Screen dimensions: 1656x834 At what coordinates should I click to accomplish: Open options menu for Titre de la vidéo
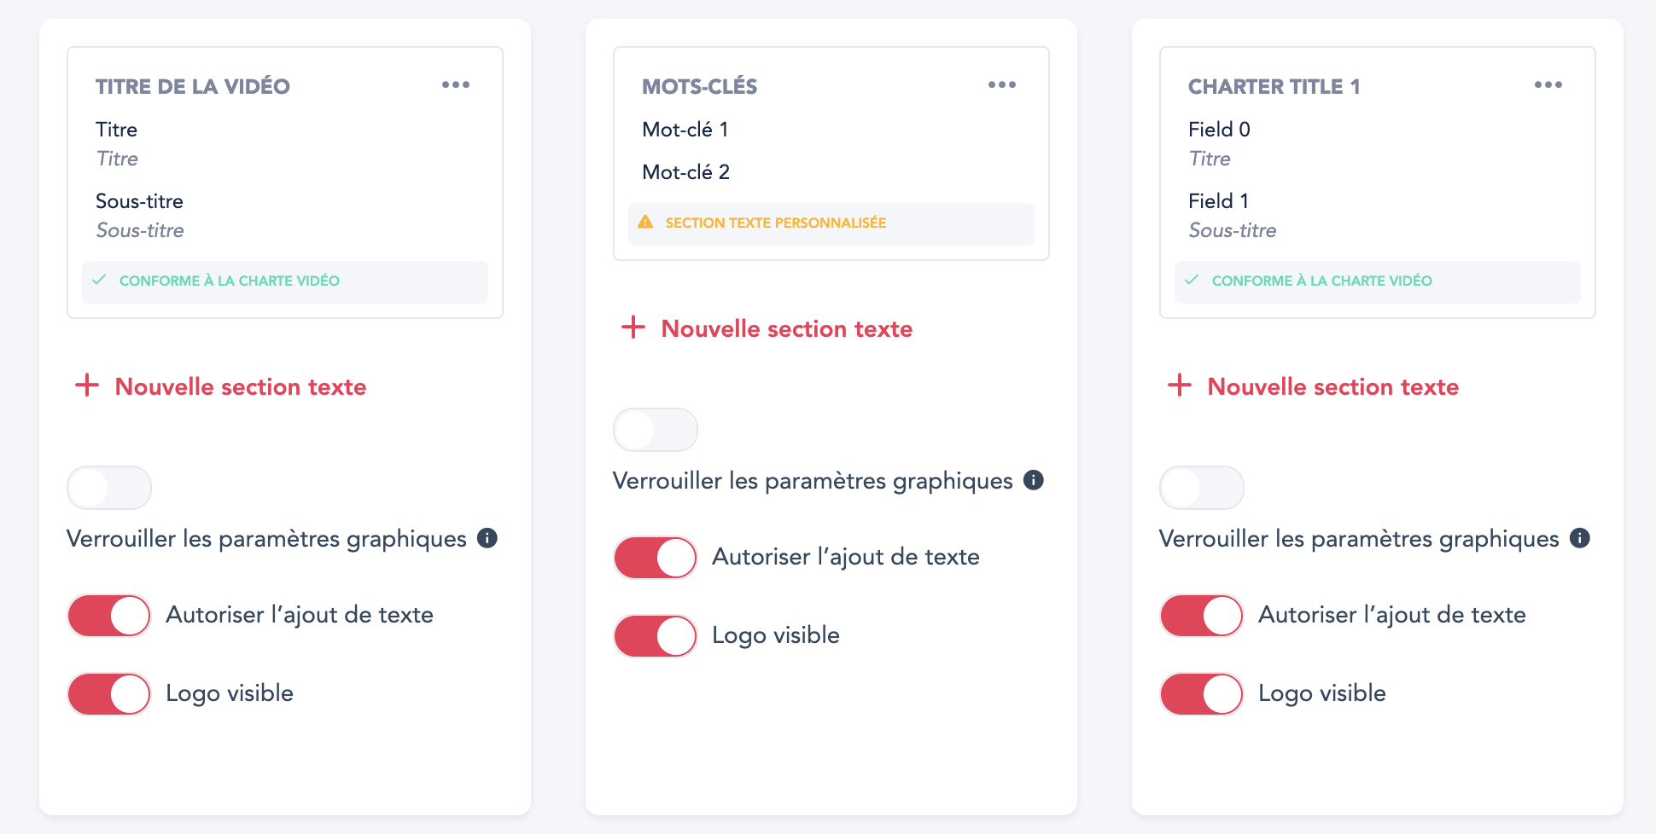(456, 84)
